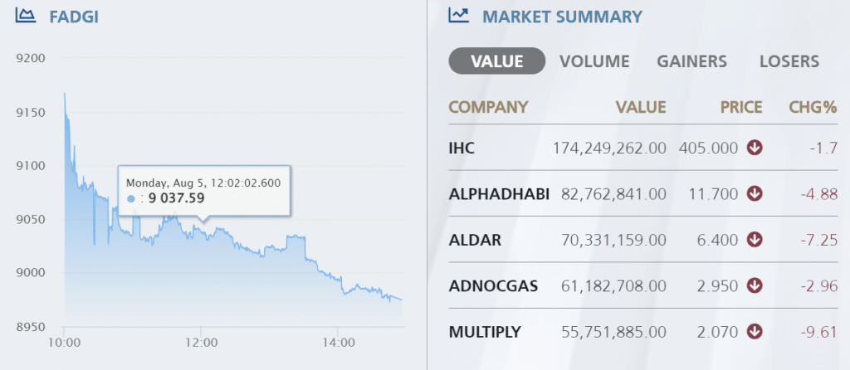The height and width of the screenshot is (370, 850).
Task: Click ALPHADHABI red down arrow icon
Action: click(x=755, y=193)
